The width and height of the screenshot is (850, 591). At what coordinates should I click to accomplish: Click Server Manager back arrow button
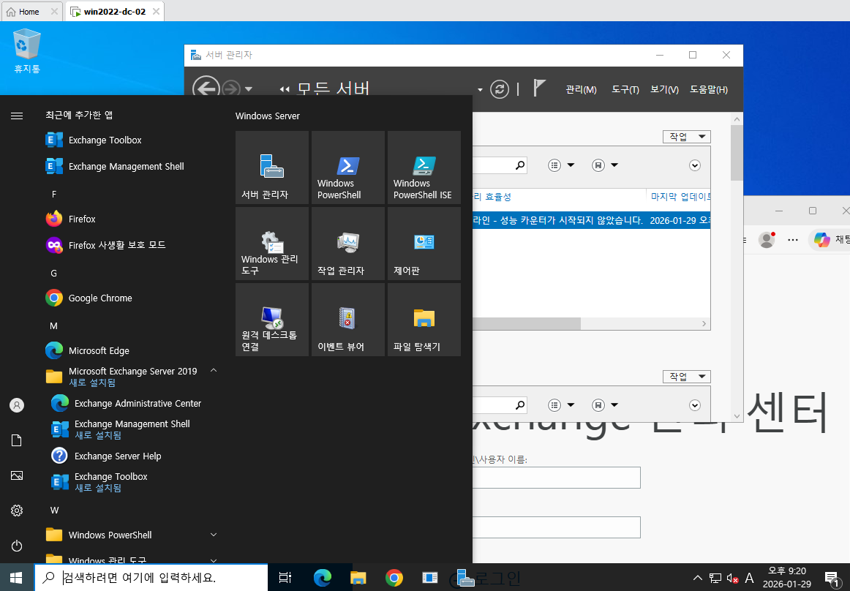206,89
